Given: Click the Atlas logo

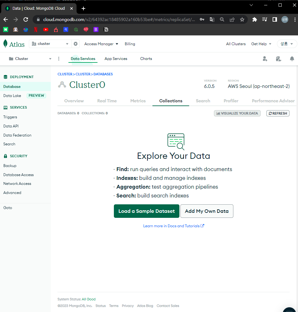Looking at the screenshot, I should tap(14, 44).
